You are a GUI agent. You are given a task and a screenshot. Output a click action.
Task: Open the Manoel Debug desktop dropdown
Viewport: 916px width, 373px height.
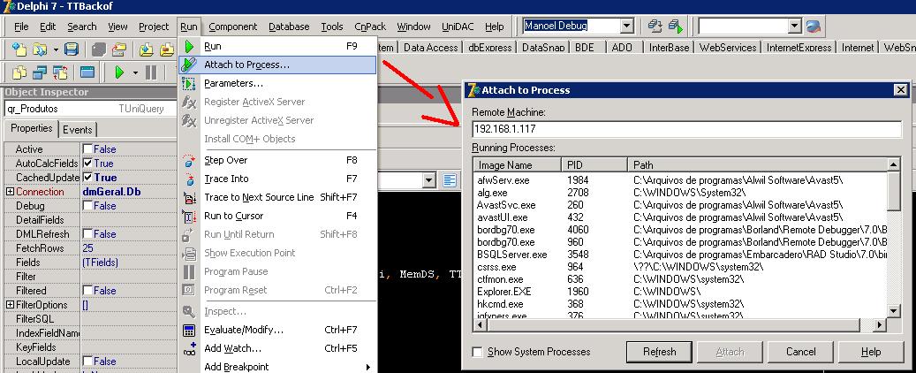626,27
